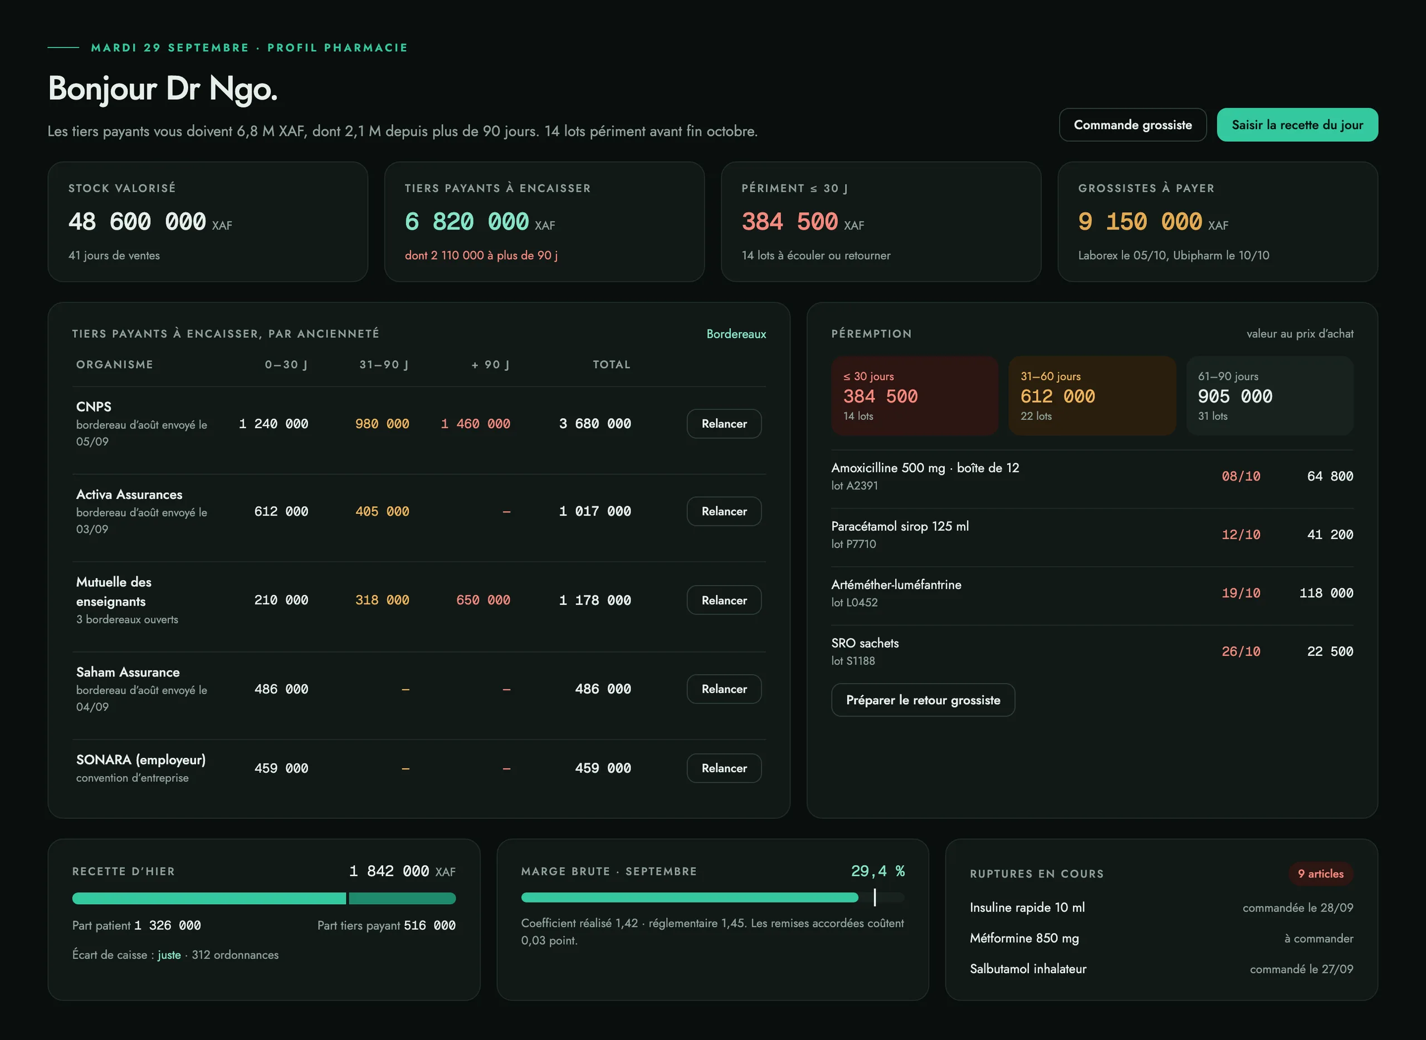Relancer Saham Assurance

click(724, 689)
